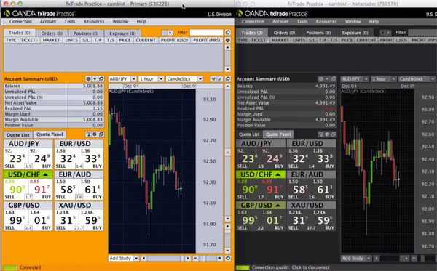The height and width of the screenshot is (271, 437).
Task: Click Realized P&L row in Primary window
Action: (x=53, y=108)
